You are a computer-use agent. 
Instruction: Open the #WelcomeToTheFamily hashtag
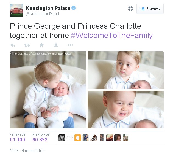point(112,36)
